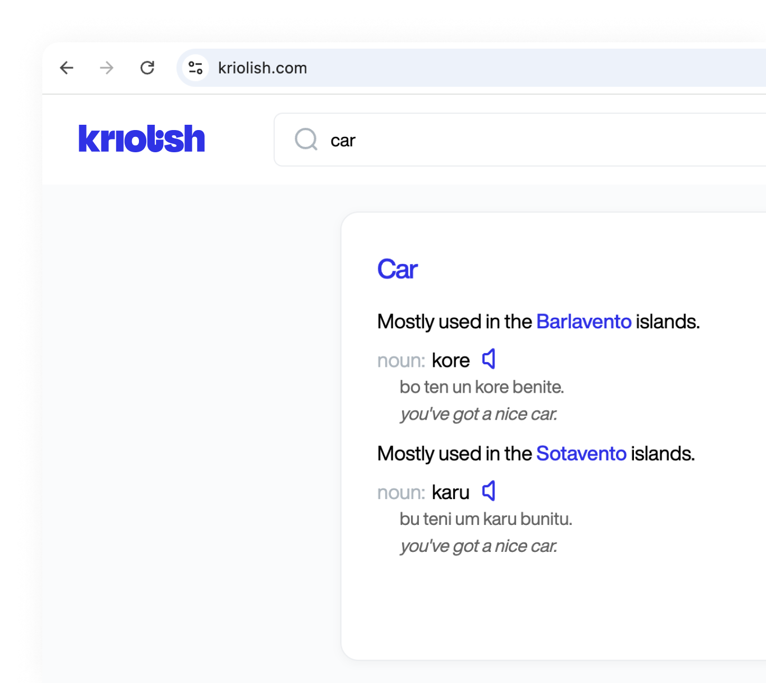Reload the kriolish.com page

pos(147,68)
